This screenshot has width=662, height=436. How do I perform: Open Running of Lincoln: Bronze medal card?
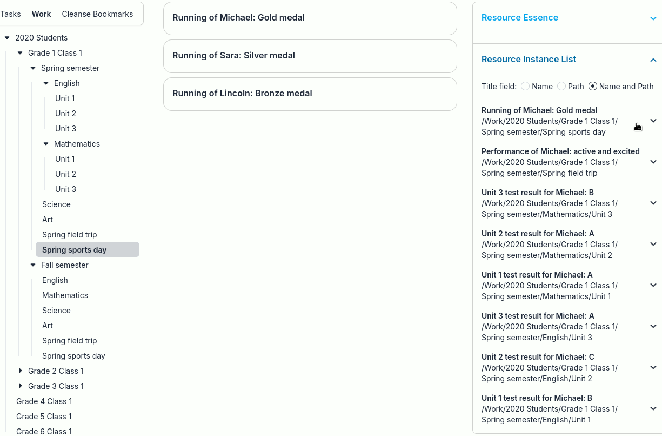click(310, 94)
